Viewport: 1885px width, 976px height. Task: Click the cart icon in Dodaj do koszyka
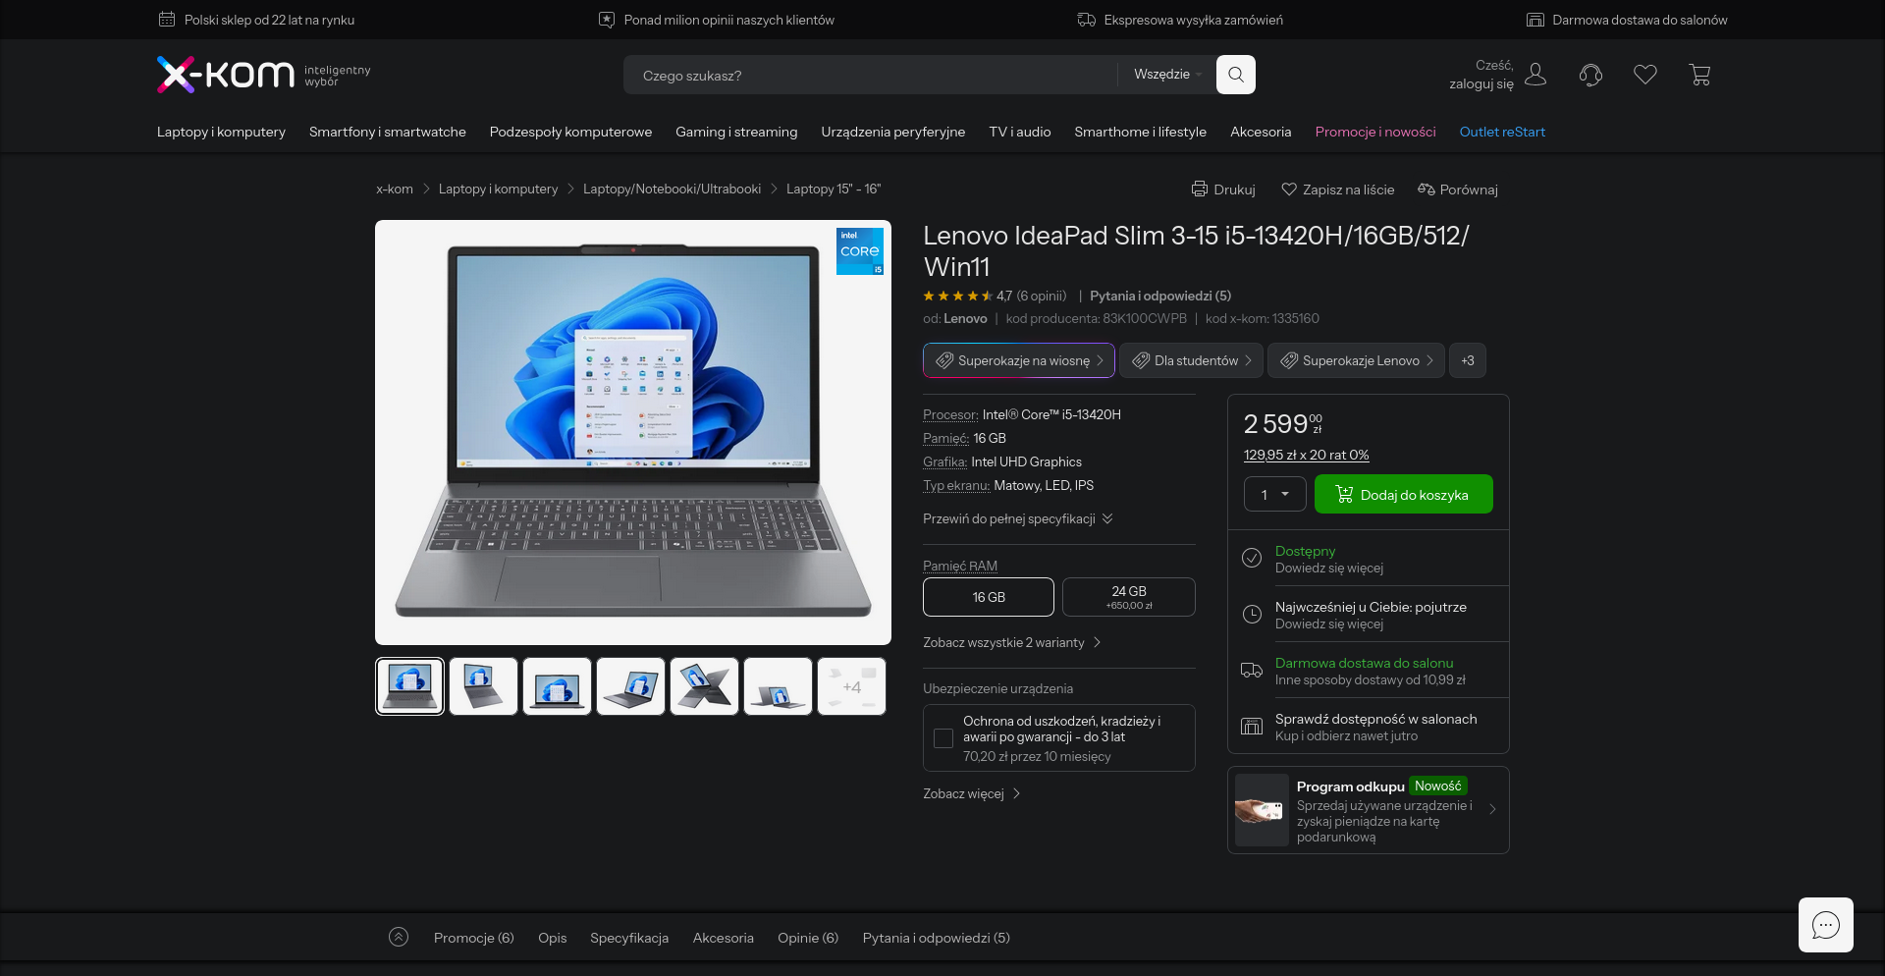pyautogui.click(x=1344, y=494)
